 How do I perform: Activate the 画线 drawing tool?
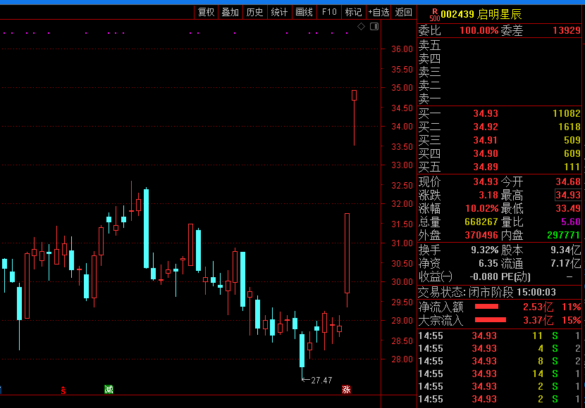point(304,12)
